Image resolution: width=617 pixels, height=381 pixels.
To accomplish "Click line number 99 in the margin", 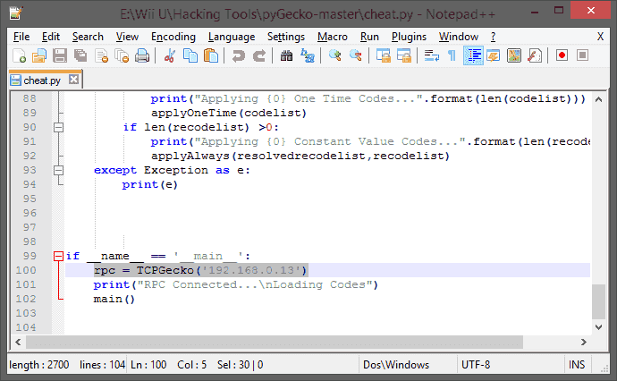I will [30, 256].
